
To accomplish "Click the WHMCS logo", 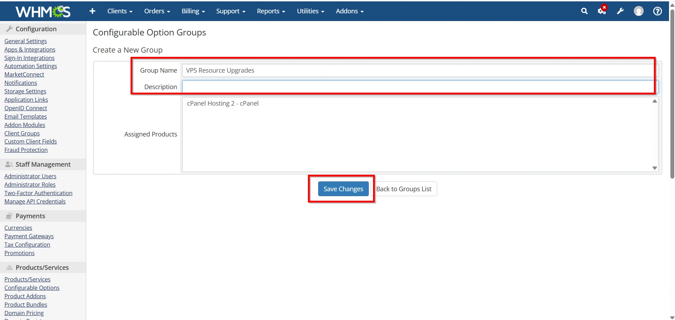I will 43,12.
